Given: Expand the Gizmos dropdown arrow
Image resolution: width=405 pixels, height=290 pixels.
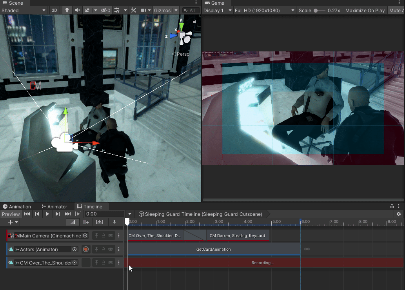Looking at the screenshot, I should 176,10.
